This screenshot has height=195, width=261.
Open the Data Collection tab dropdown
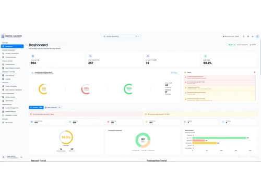point(53,108)
